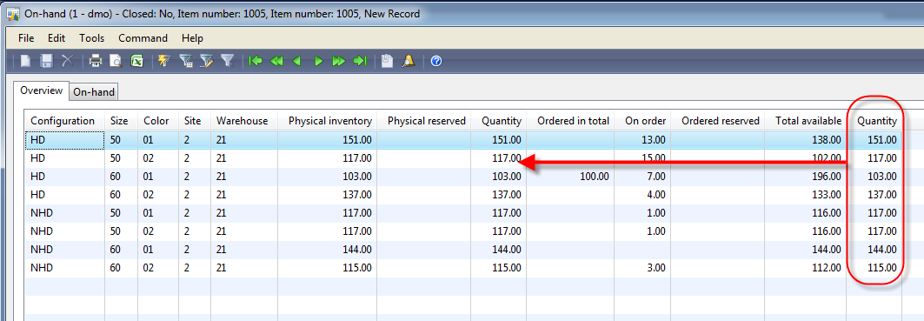The height and width of the screenshot is (321, 924).
Task: Click Total available cell 196.00
Action: click(x=806, y=177)
